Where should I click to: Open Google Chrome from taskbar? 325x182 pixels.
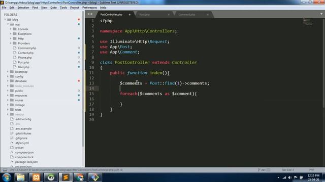(80, 177)
